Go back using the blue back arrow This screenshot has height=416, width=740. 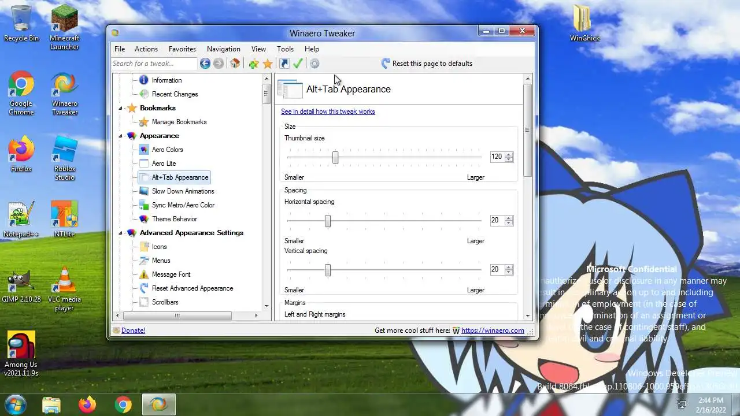pyautogui.click(x=205, y=64)
